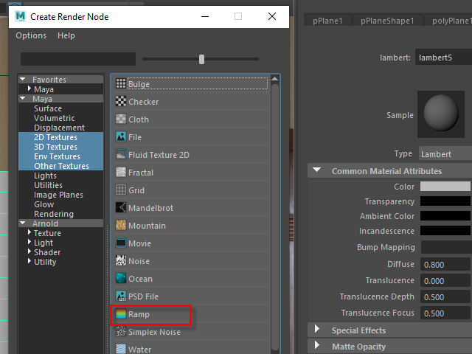The height and width of the screenshot is (354, 472).
Task: Select Utilities in the category list
Action: click(x=48, y=185)
